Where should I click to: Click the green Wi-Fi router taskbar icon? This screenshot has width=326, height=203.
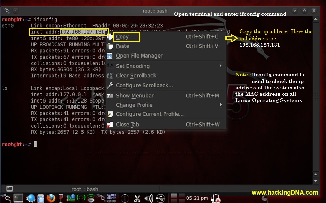[x=91, y=198]
